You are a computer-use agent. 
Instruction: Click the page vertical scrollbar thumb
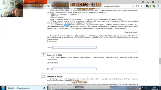point(160,61)
